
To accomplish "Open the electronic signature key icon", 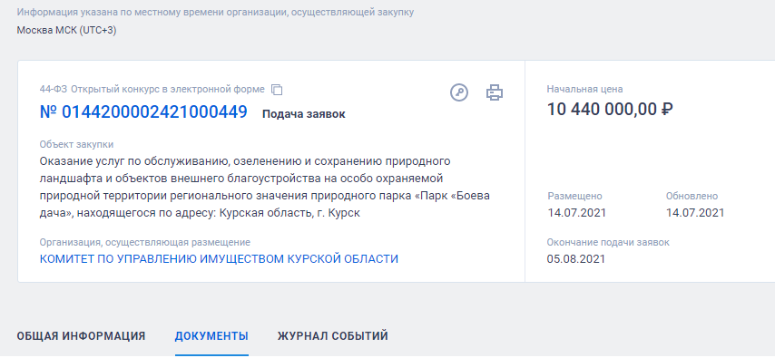I will tap(459, 92).
